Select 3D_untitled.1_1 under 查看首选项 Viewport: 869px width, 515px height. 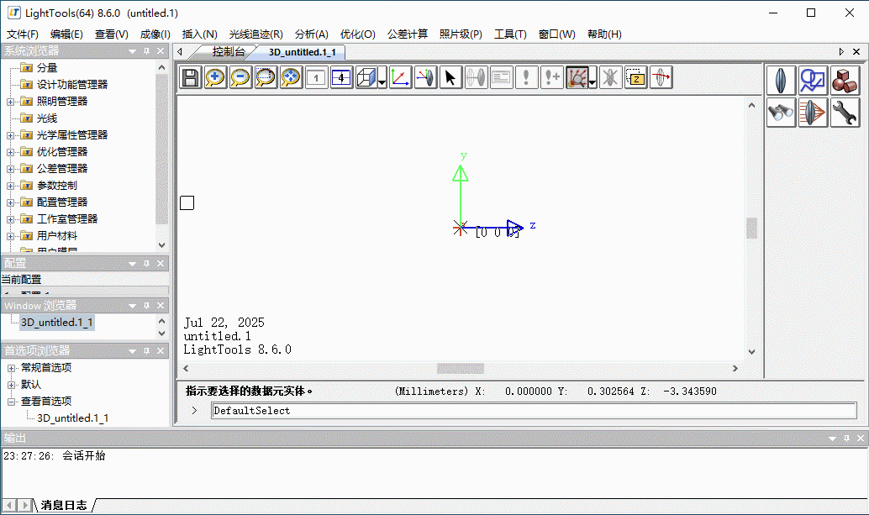pyautogui.click(x=72, y=418)
